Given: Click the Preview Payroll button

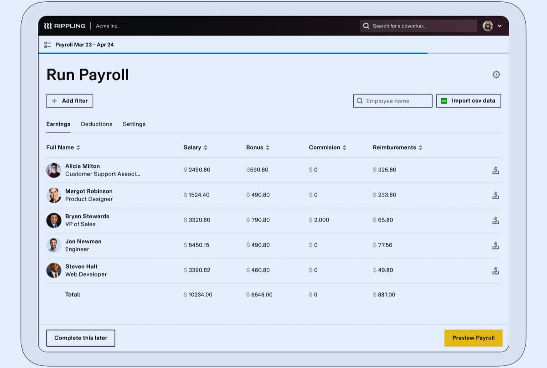Looking at the screenshot, I should 473,338.
